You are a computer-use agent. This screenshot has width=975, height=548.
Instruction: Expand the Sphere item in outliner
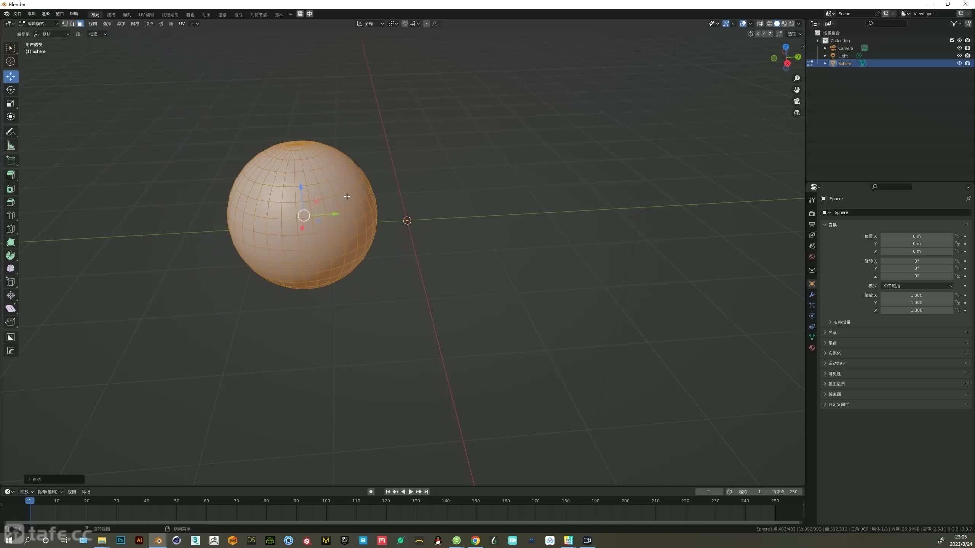tap(825, 64)
